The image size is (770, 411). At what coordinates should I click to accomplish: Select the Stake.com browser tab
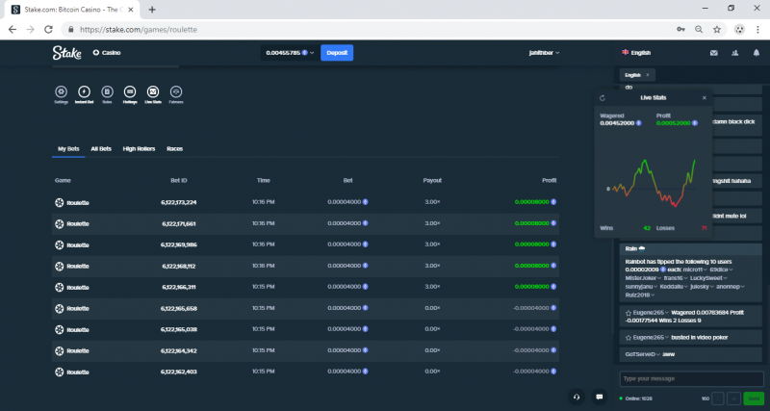tap(71, 10)
